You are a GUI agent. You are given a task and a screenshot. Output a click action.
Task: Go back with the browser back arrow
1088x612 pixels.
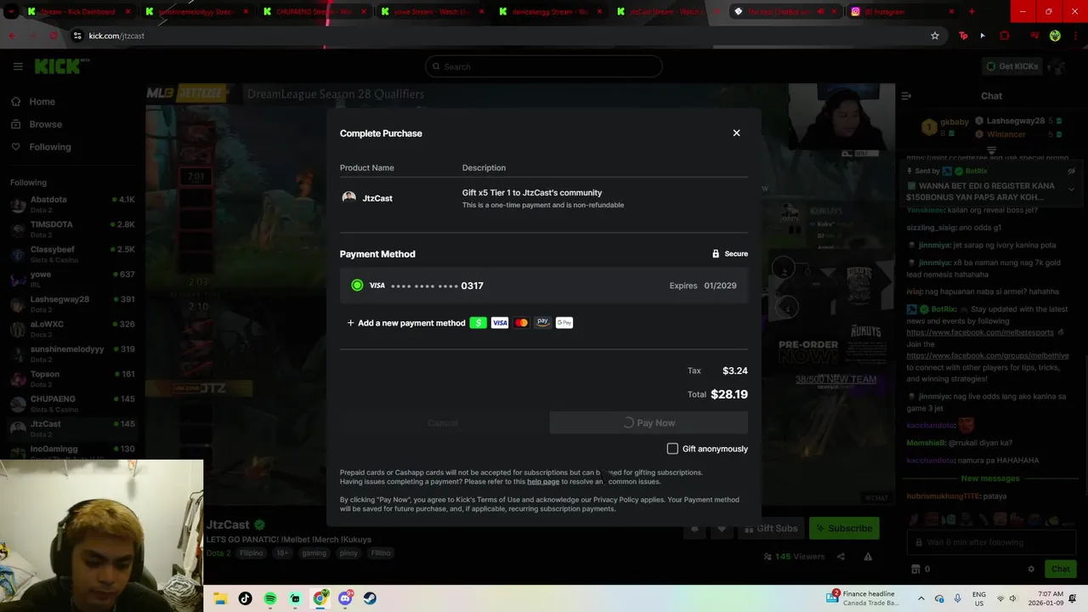coord(12,36)
